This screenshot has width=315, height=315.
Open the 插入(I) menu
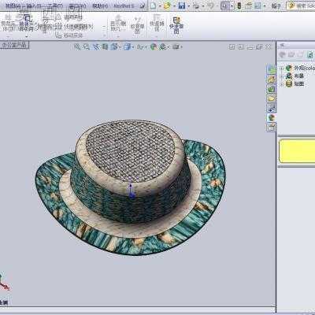pos(34,6)
